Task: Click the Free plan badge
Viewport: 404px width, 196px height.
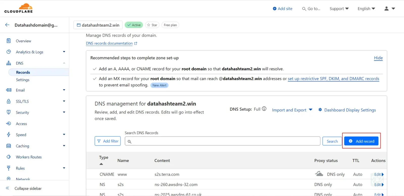Action: click(170, 25)
